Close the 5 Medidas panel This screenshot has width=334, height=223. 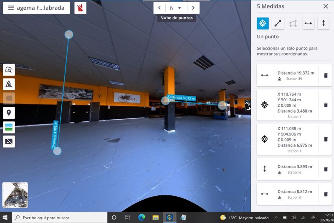326,6
